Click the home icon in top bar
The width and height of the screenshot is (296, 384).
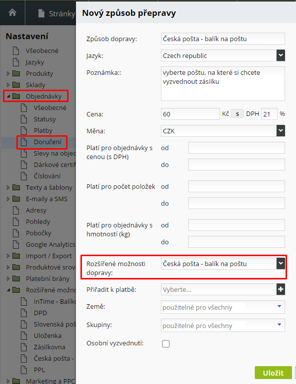click(12, 12)
